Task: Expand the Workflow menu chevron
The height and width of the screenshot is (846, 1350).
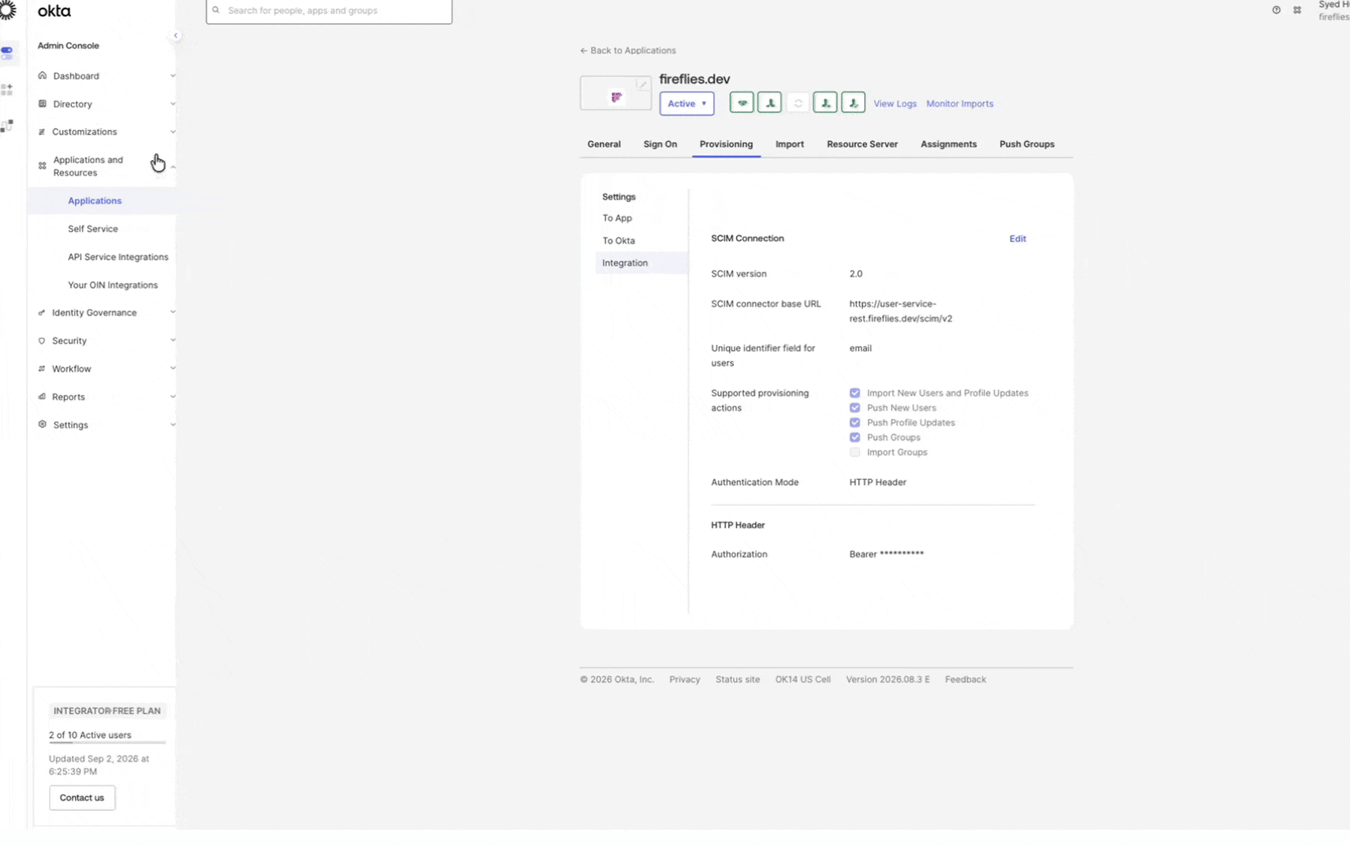Action: click(173, 369)
